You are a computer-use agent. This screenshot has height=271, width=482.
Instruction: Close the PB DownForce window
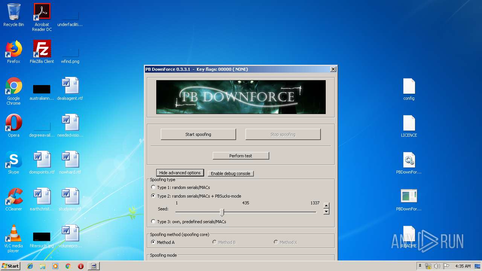coord(333,69)
